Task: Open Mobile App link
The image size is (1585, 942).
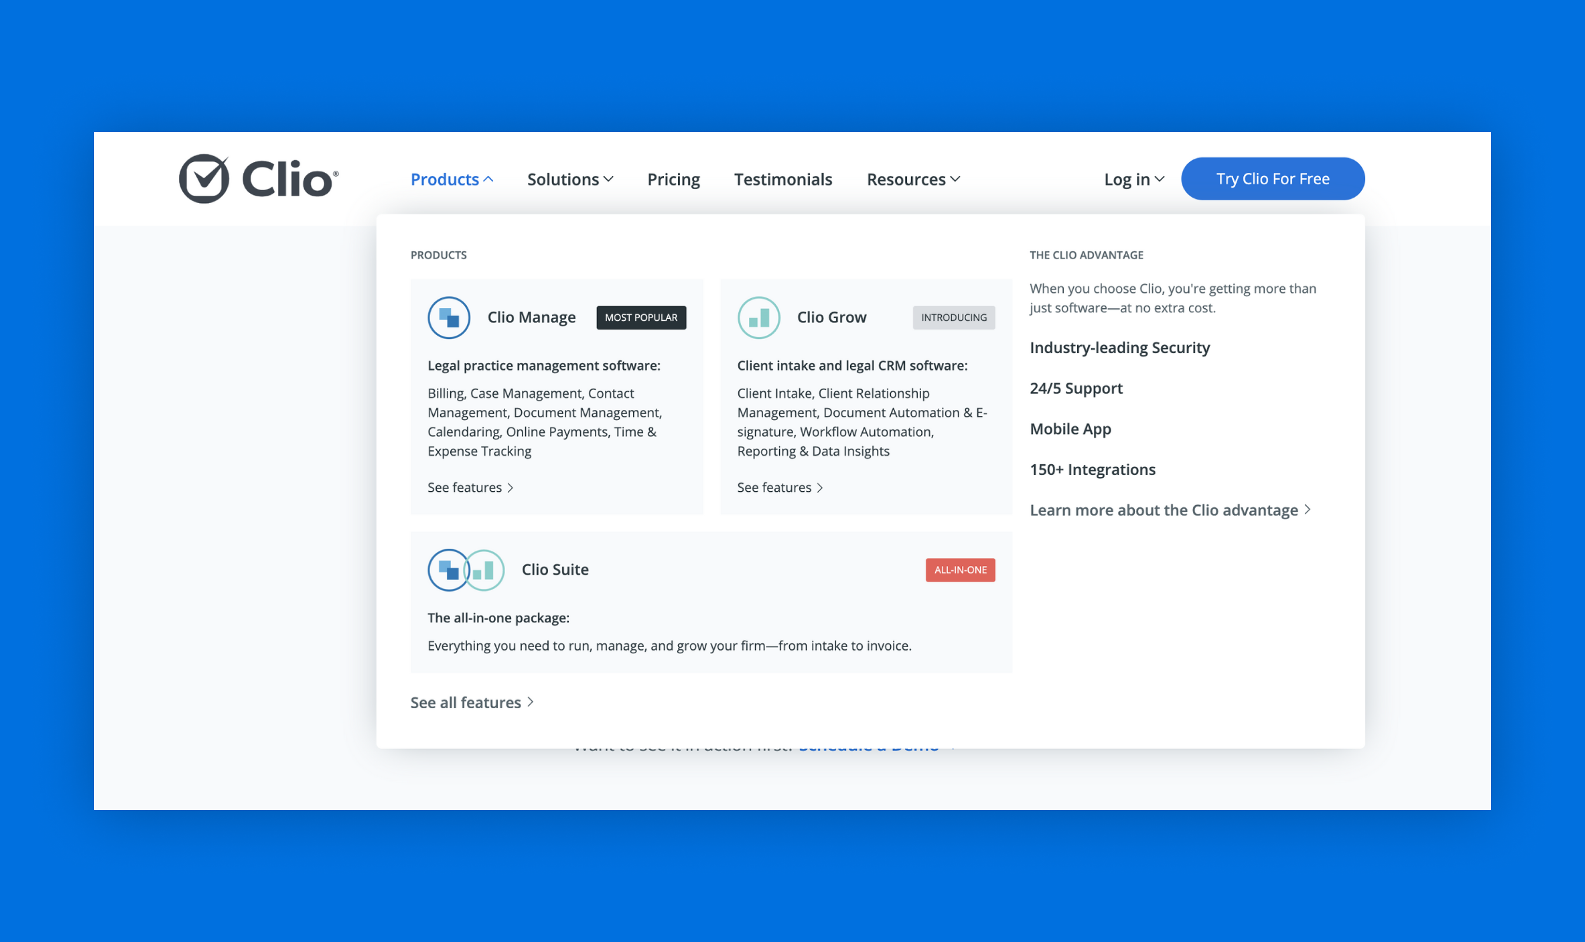Action: [1070, 429]
